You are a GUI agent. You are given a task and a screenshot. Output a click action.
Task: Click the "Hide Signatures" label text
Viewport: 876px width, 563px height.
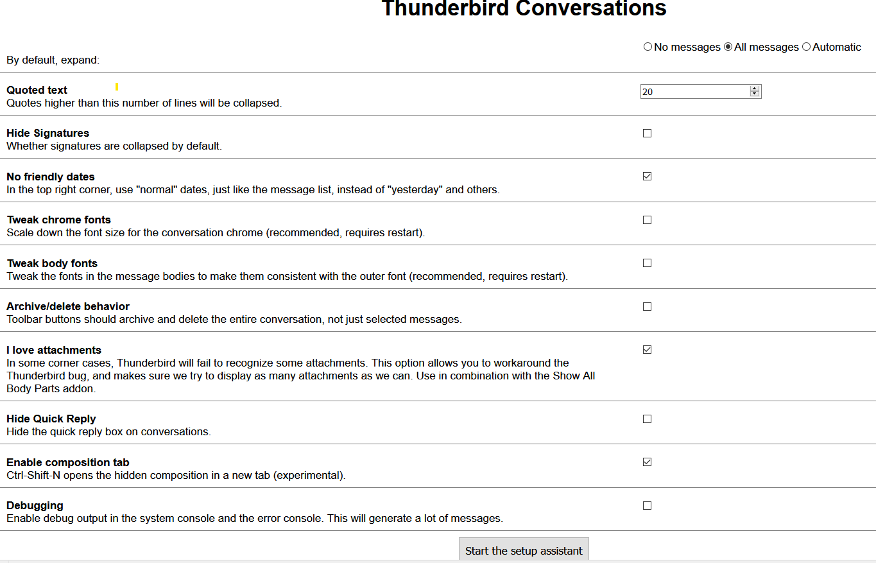click(47, 133)
